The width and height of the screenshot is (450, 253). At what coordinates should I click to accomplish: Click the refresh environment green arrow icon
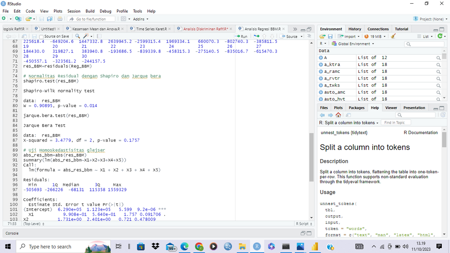point(440,36)
